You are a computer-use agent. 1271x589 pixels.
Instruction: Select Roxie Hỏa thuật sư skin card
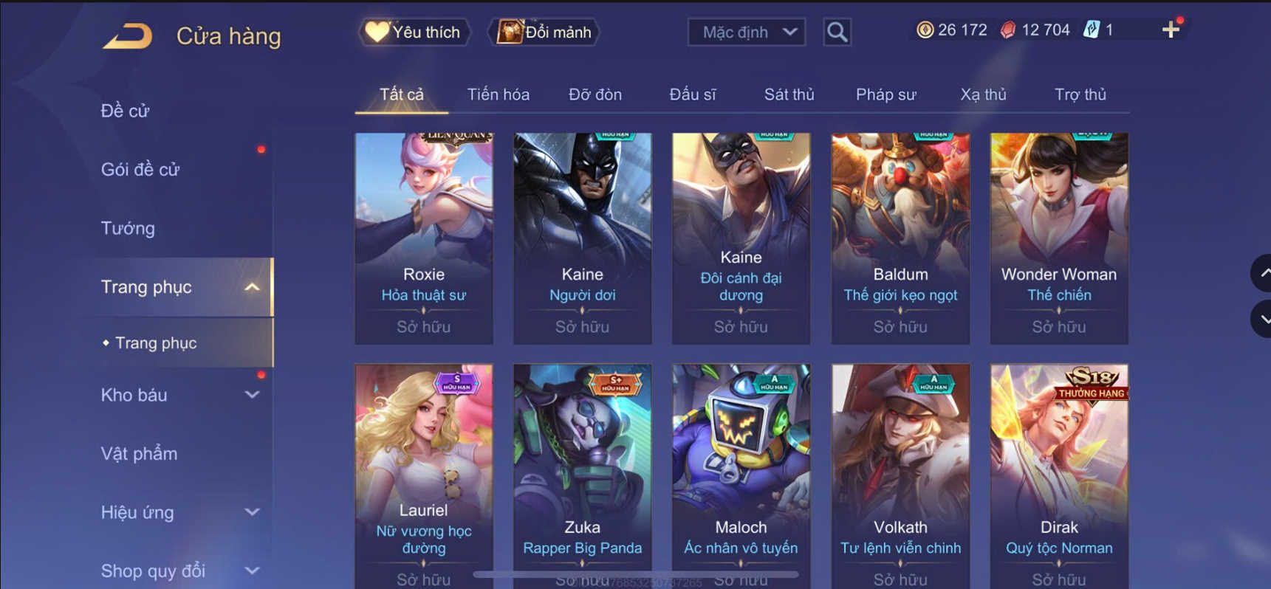(424, 238)
